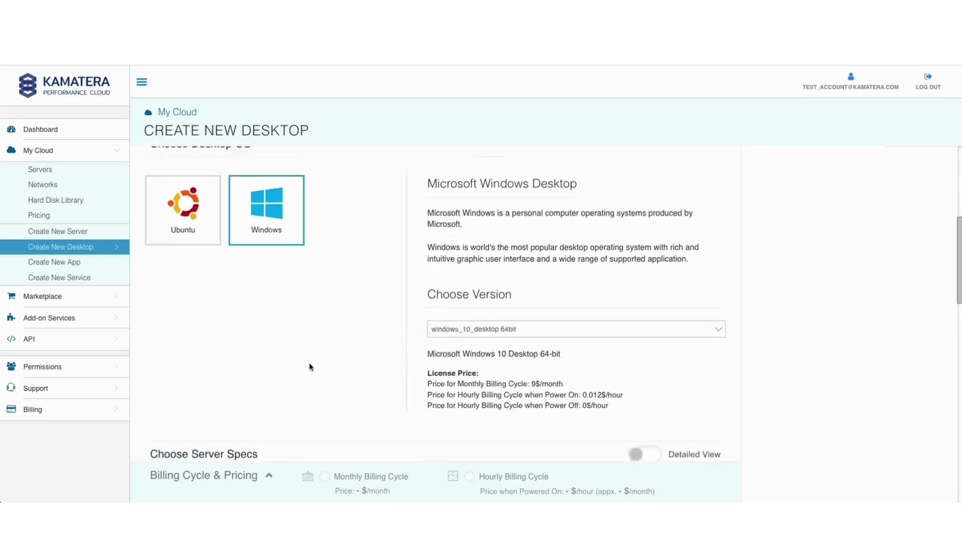The width and height of the screenshot is (962, 541).
Task: Expand the API submenu chevron
Action: pyautogui.click(x=116, y=339)
